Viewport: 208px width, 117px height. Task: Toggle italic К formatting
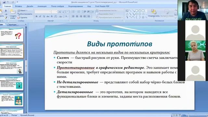[40, 17]
